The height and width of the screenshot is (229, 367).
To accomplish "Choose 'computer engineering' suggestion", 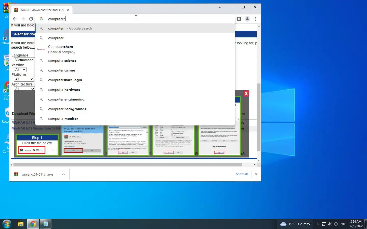I will tap(135, 99).
